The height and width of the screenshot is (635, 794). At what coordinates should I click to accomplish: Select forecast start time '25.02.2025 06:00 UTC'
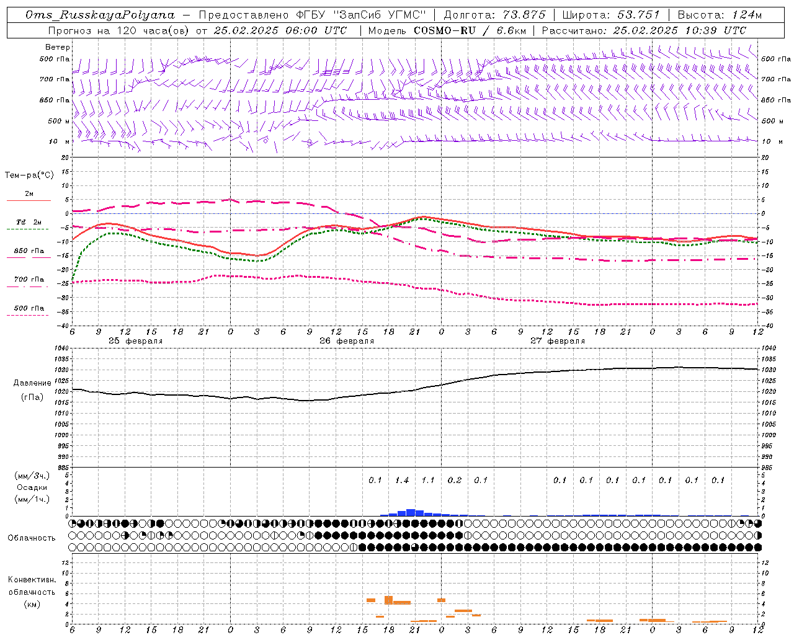click(280, 30)
